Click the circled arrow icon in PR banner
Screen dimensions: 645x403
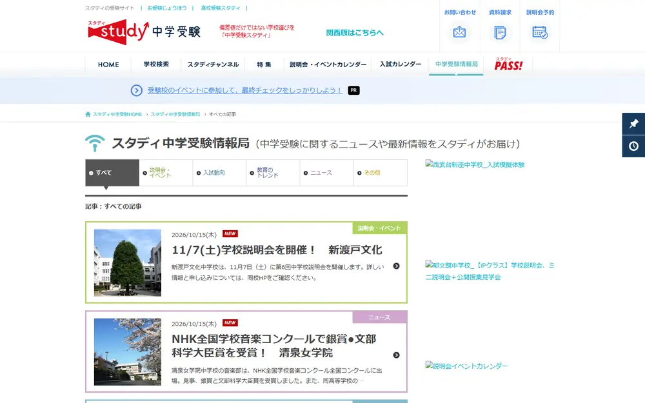[137, 90]
